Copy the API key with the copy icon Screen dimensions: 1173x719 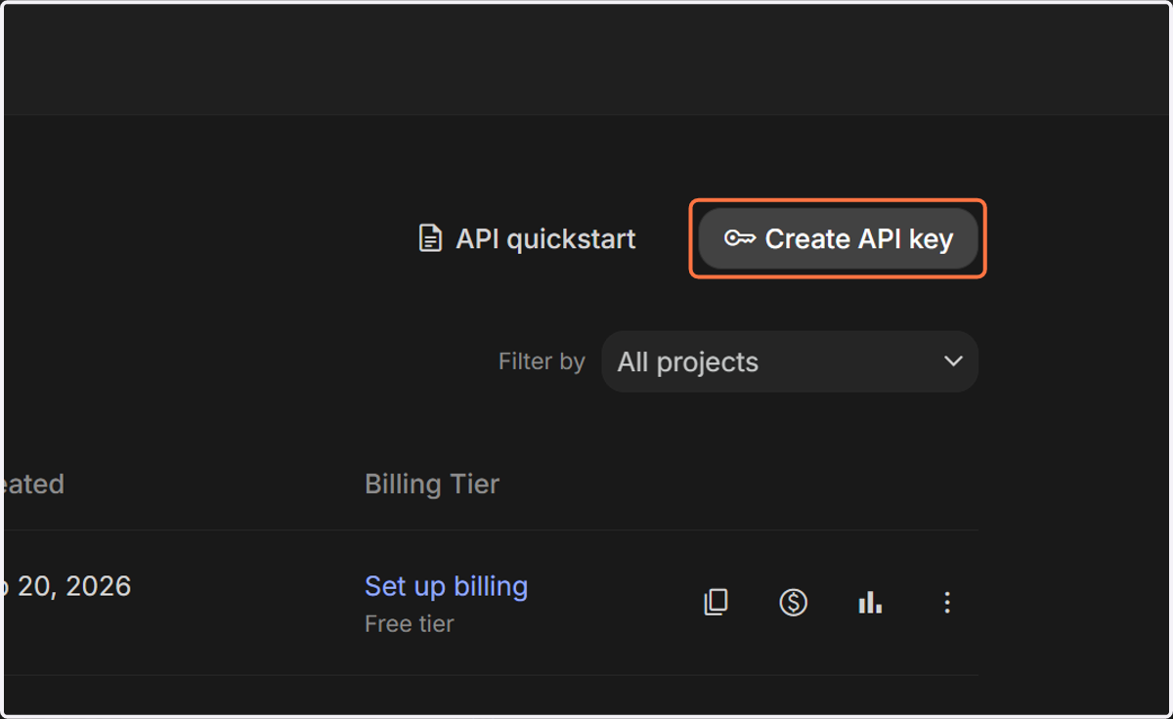(716, 603)
